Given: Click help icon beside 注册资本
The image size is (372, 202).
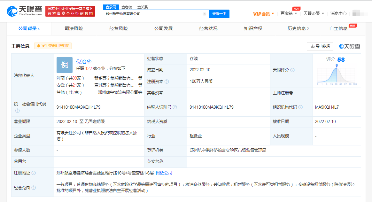Looking at the screenshot, I should pos(167,82).
